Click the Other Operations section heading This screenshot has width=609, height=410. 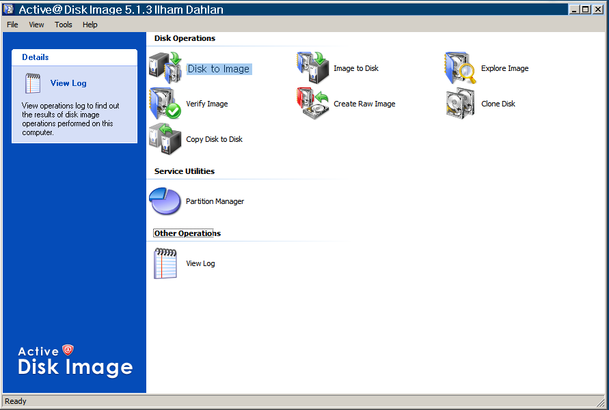pos(187,233)
